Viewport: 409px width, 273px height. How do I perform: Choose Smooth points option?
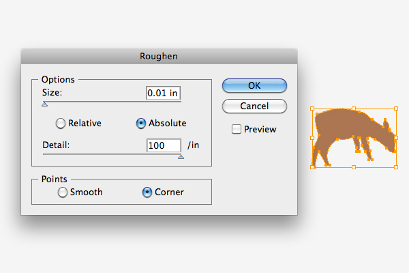coord(63,192)
